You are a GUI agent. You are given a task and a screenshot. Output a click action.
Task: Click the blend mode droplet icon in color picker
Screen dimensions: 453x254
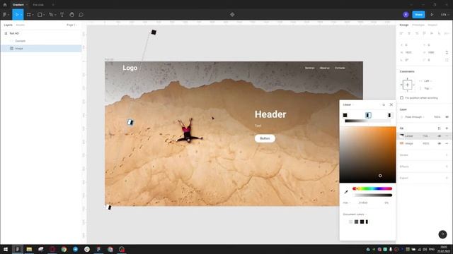(x=384, y=105)
